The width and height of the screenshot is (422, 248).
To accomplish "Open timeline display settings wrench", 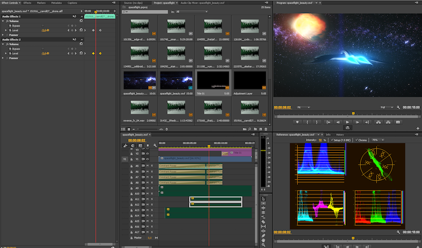I will [x=155, y=145].
